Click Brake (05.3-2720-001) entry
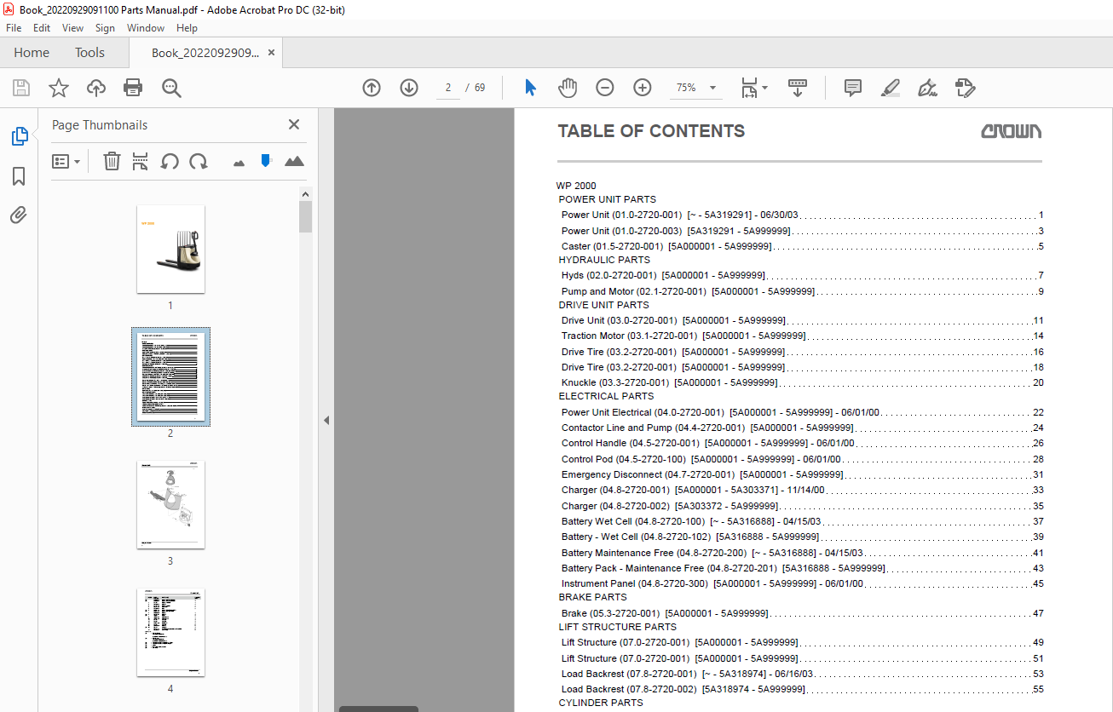1113x712 pixels. tap(802, 613)
